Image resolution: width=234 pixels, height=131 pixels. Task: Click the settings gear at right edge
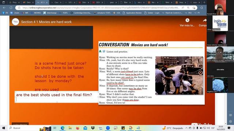click(230, 121)
